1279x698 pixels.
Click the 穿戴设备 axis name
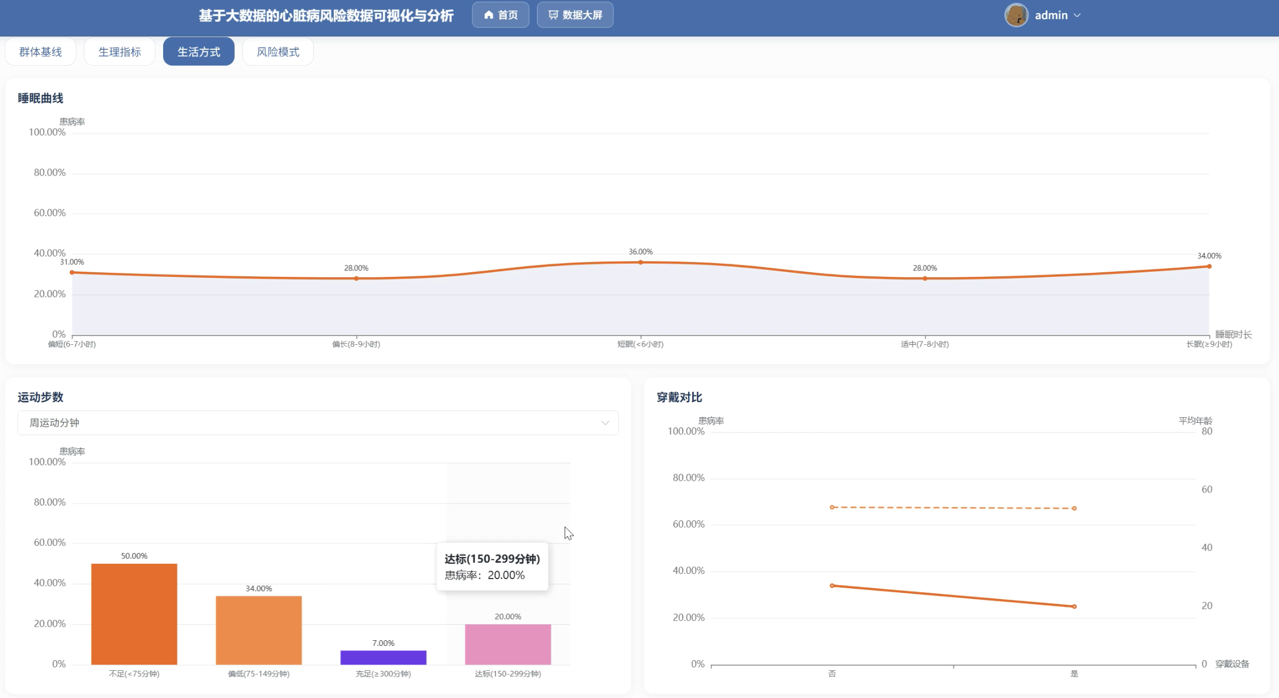1233,664
